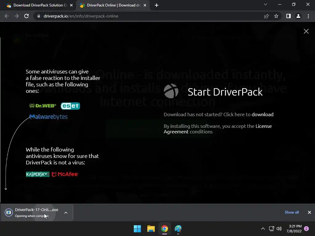The width and height of the screenshot is (315, 236).
Task: Click the browser forward arrow
Action: 17,16
